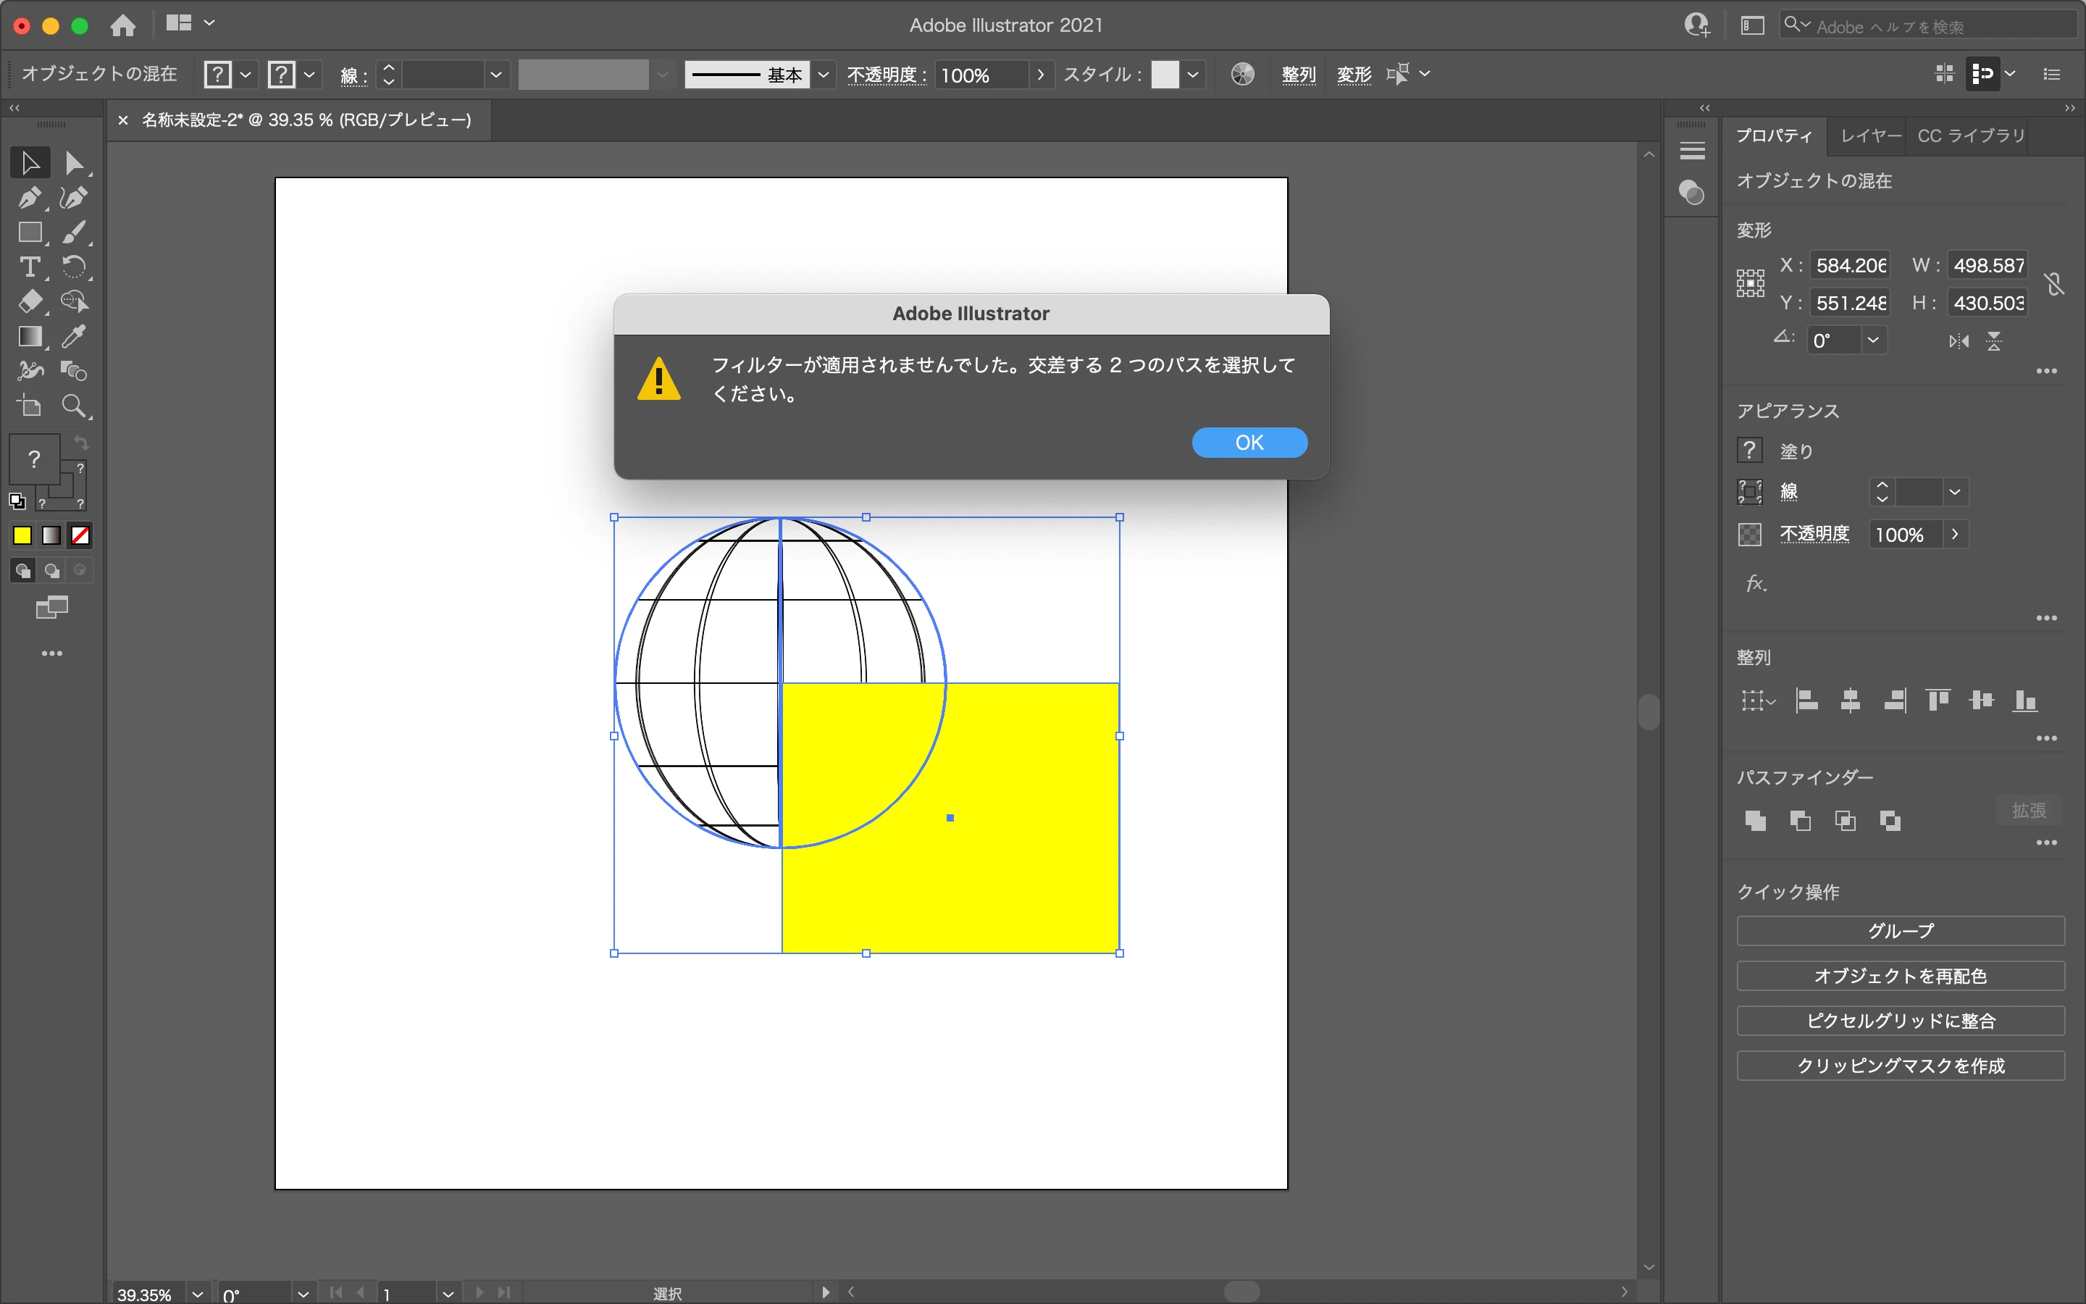Click OK in the warning dialog

[1248, 443]
